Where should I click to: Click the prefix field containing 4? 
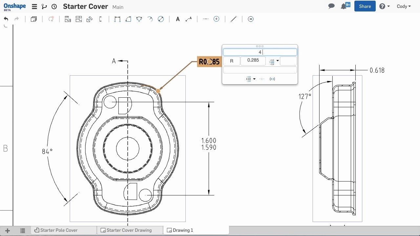[x=260, y=52]
